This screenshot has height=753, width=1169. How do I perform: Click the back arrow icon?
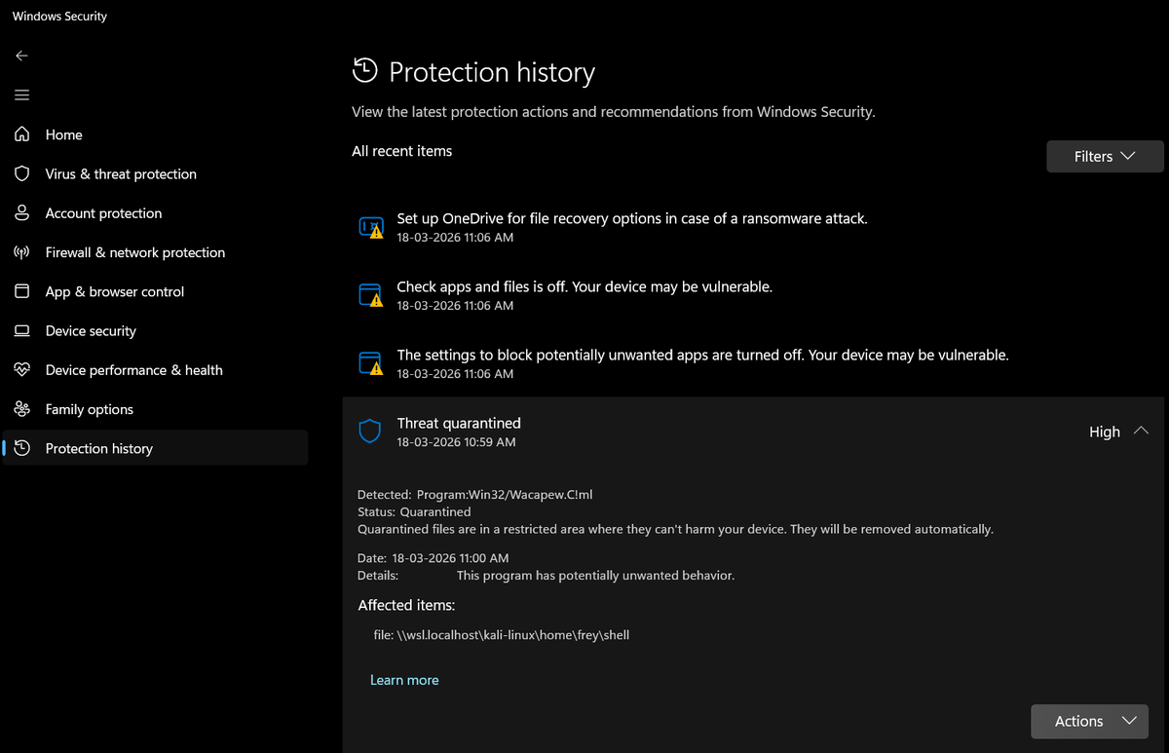21,56
